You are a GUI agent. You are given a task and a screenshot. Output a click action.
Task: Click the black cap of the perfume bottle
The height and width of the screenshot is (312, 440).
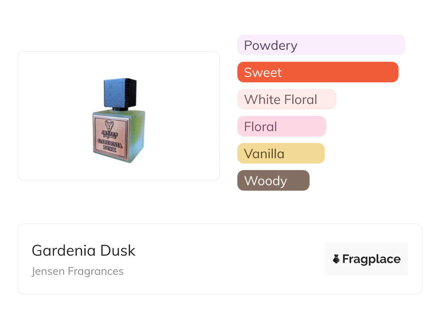tap(120, 92)
